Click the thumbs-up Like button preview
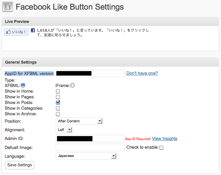The image size is (221, 175). (x=16, y=32)
